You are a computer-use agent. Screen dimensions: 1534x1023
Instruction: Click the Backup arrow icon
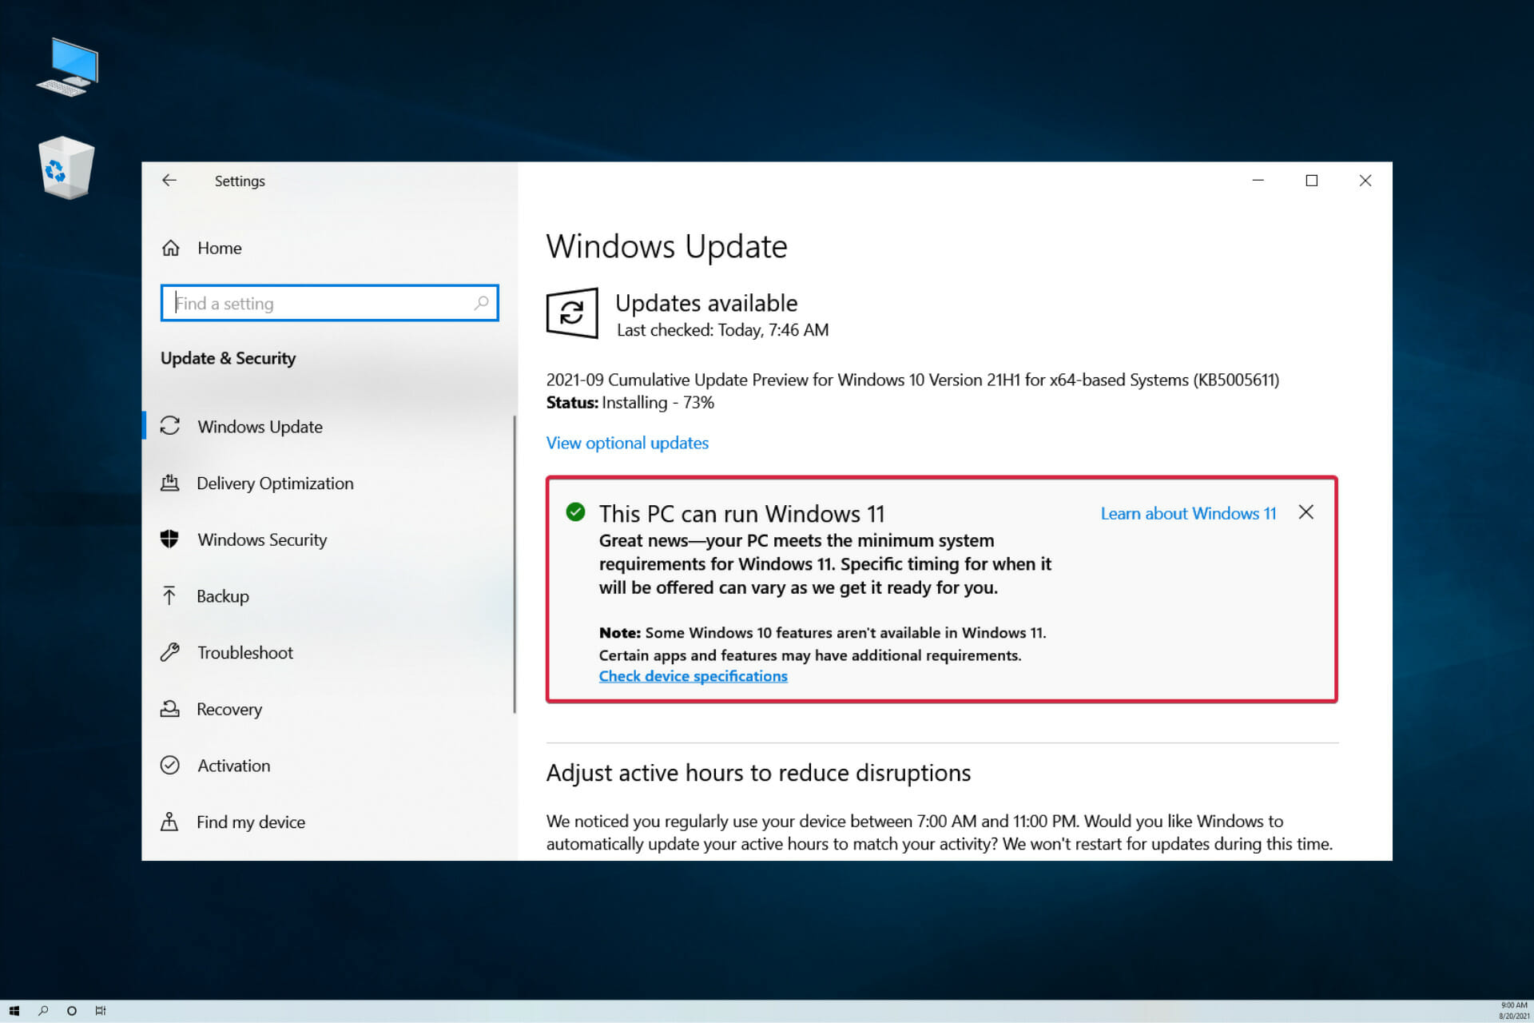point(169,595)
